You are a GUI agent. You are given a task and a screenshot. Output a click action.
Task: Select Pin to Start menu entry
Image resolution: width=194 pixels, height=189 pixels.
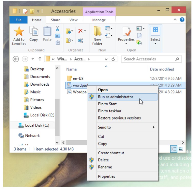(x=123, y=104)
